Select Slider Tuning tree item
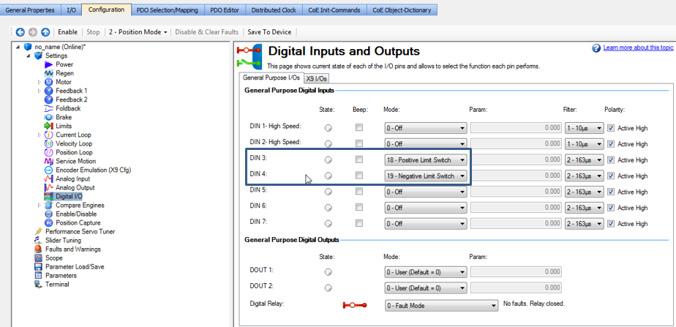Screen dimensions: 676x327 [x=63, y=241]
